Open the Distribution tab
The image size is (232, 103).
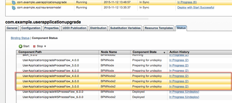click(x=98, y=28)
